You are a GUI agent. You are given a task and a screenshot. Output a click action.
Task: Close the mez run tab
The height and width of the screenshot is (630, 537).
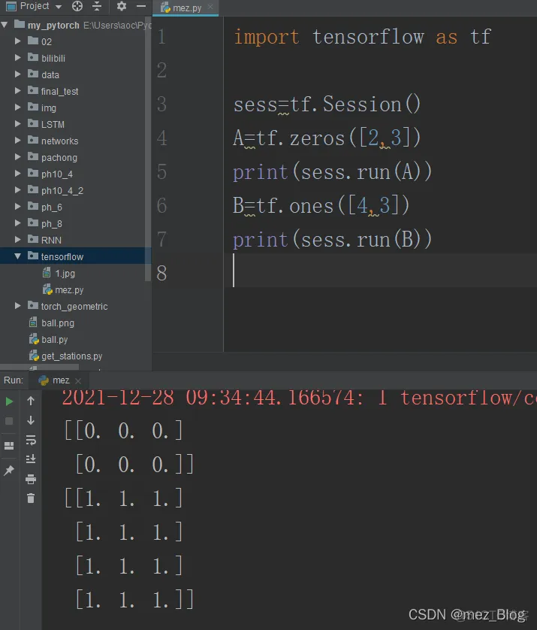[78, 380]
